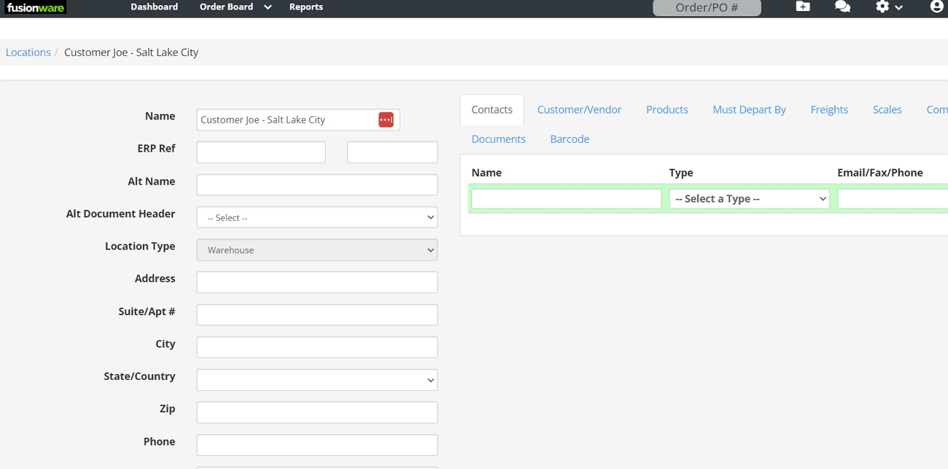Create new item via folder-plus icon
This screenshot has width=948, height=469.
pos(802,7)
